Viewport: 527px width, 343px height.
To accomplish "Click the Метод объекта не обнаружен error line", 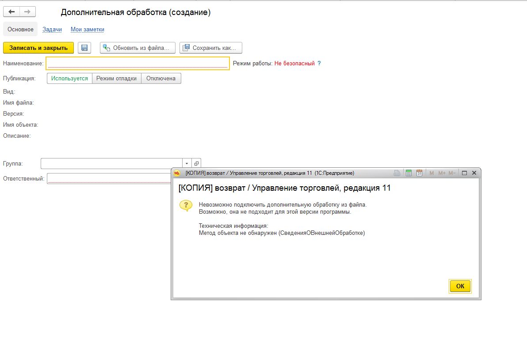I will click(282, 233).
